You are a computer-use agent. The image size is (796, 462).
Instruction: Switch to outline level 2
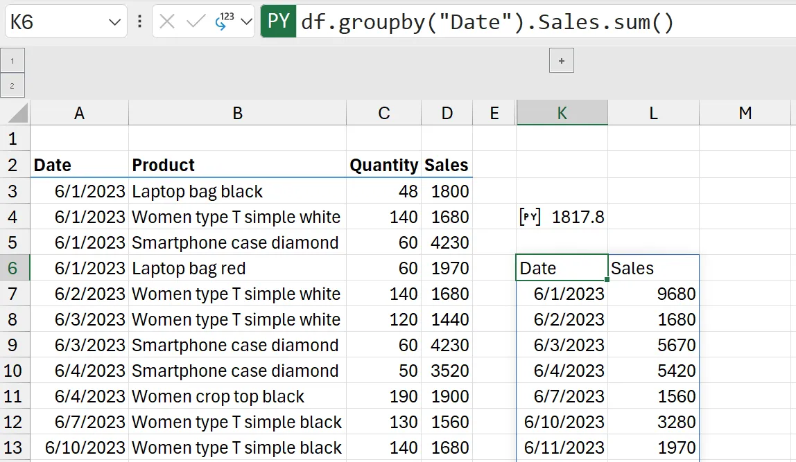[12, 85]
